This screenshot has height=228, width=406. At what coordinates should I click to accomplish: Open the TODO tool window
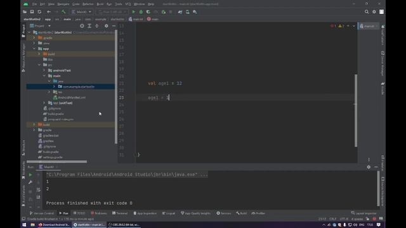tap(79, 213)
